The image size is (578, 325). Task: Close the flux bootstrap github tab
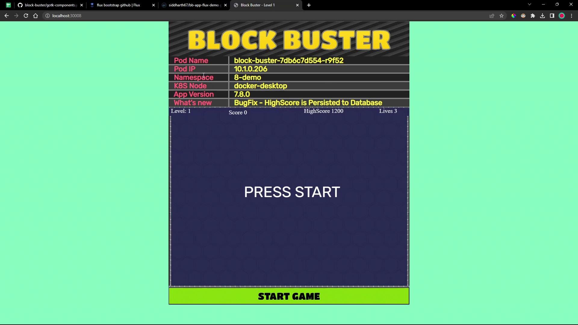(x=154, y=5)
